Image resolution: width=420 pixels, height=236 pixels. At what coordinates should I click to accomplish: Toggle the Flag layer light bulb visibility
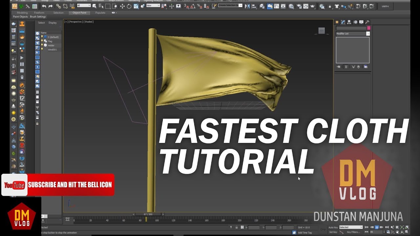click(42, 41)
